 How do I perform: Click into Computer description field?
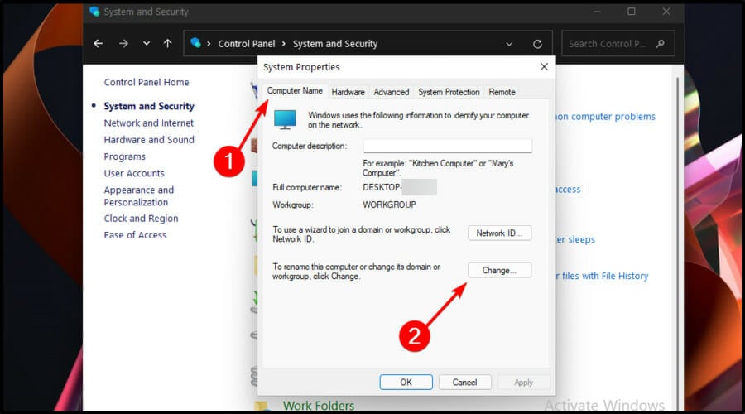(447, 146)
